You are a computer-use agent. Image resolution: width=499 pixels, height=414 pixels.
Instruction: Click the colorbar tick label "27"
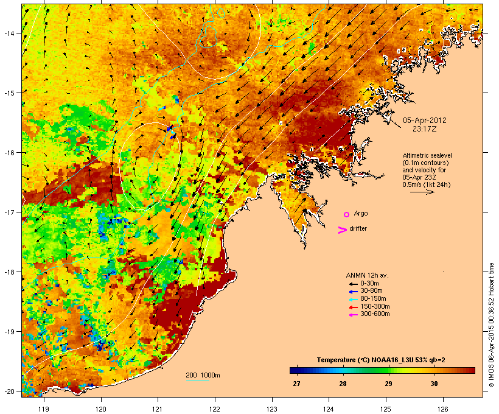296,384
